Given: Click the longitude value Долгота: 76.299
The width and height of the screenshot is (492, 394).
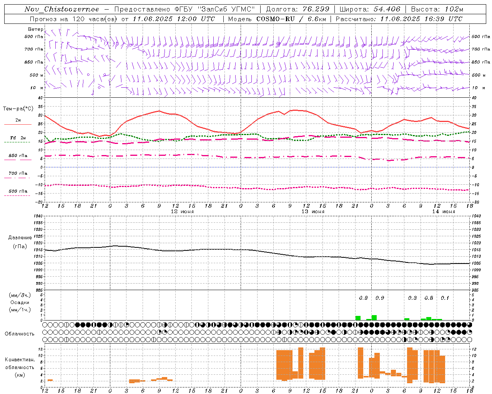Looking at the screenshot, I should [x=298, y=9].
